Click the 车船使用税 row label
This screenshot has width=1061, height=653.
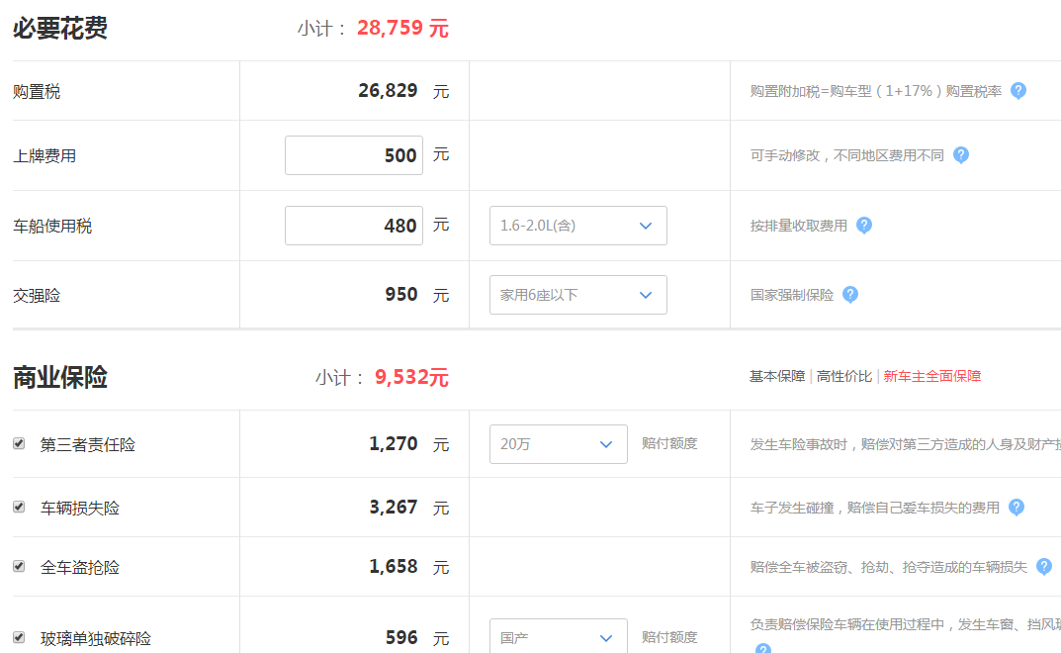click(52, 227)
